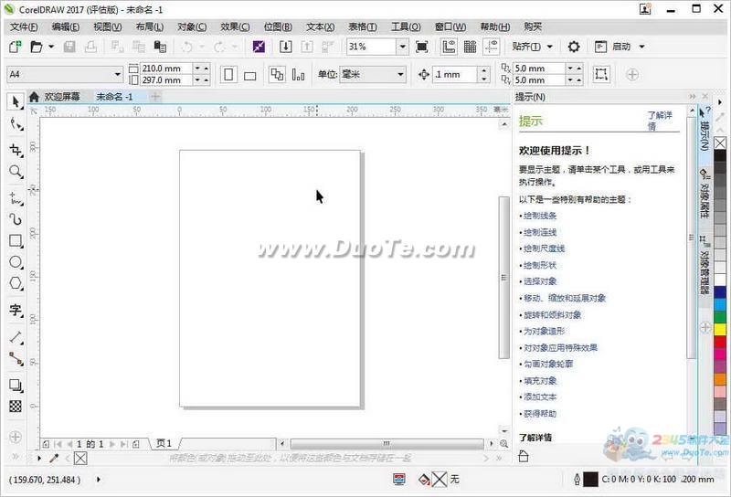Open the 填充对象 hint link
This screenshot has height=497, width=731.
(540, 380)
